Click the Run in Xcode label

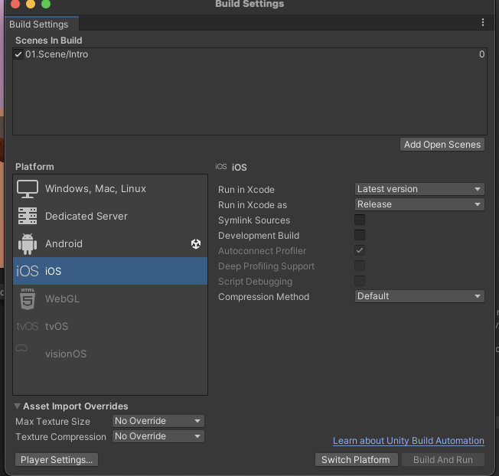[246, 190]
